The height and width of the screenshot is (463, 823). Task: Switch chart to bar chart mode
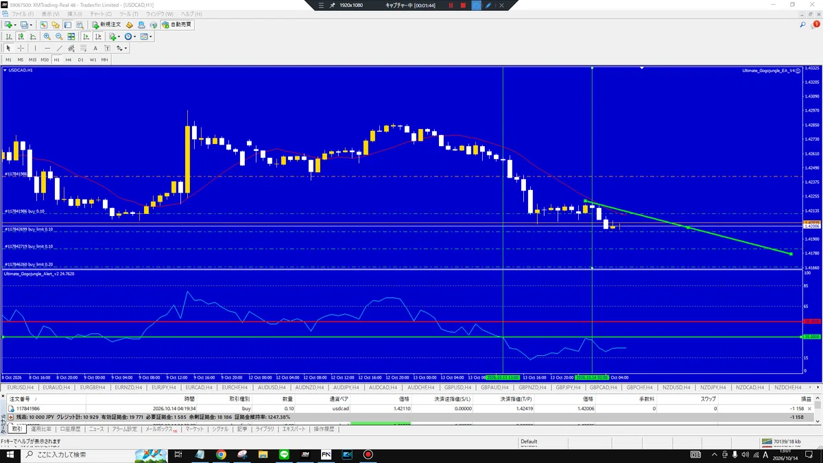10,36
